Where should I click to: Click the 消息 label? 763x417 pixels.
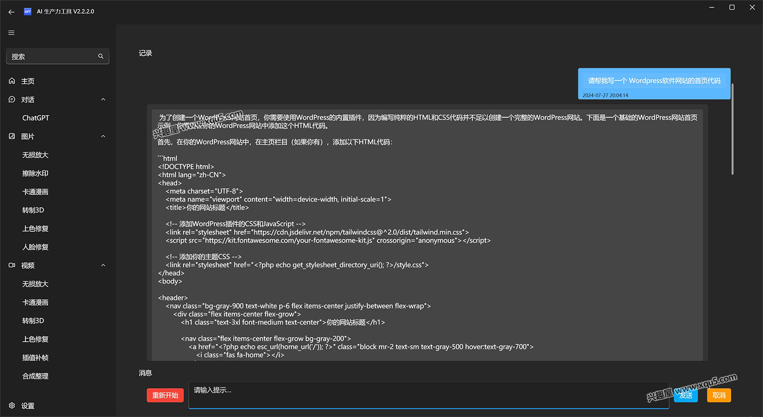pos(145,373)
